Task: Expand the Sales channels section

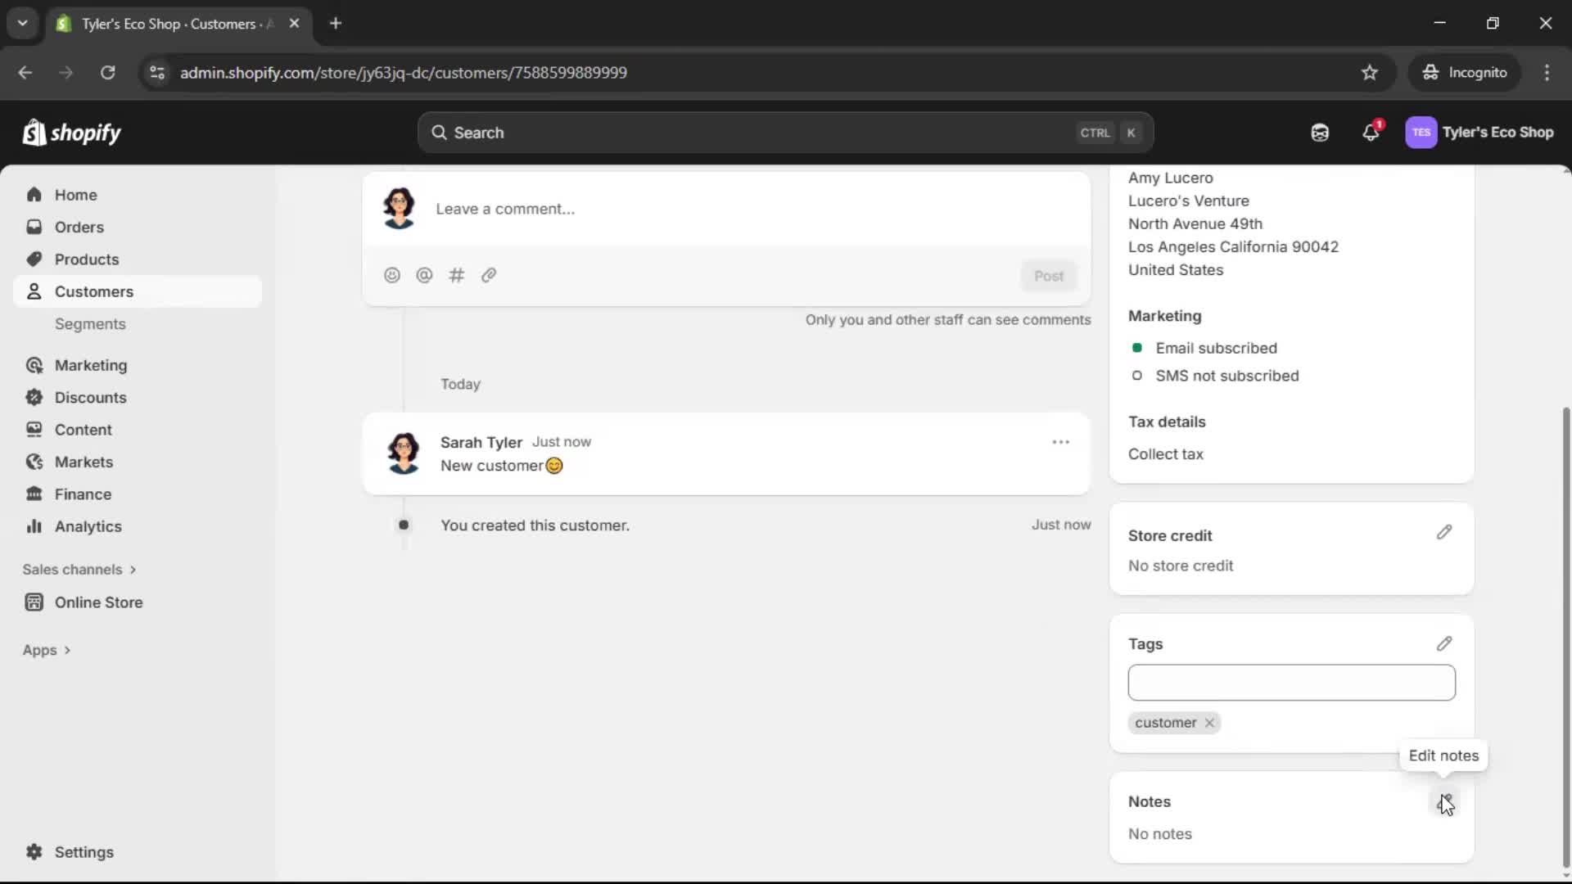Action: 79,569
